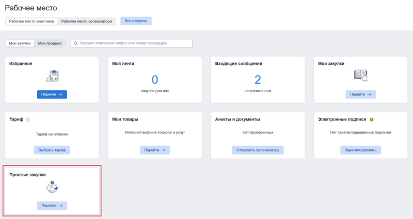Viewport: 413px width, 219px height.
Task: Click the book icon in Мои закупки card
Action: 360,76
